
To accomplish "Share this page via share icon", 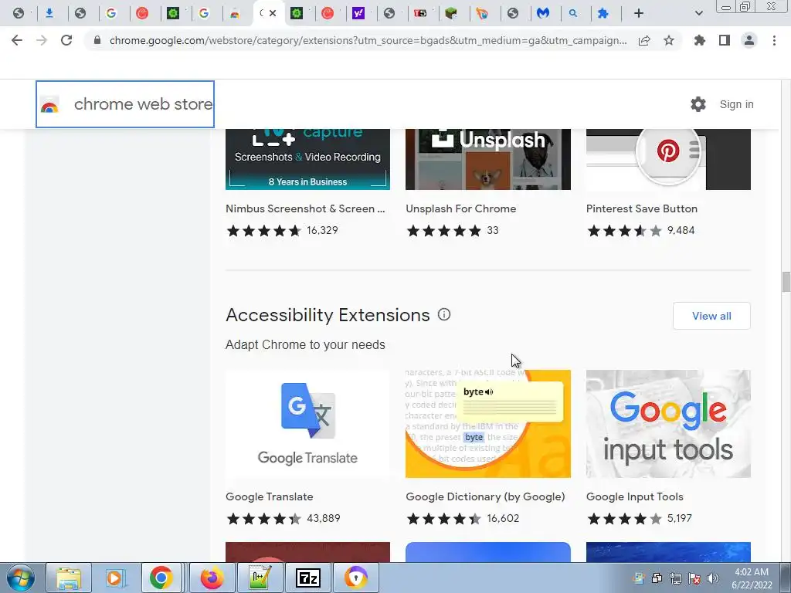I will 644,40.
